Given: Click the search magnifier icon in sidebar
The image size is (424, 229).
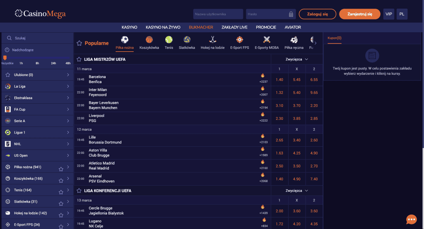Looking at the screenshot, I should [x=9, y=38].
